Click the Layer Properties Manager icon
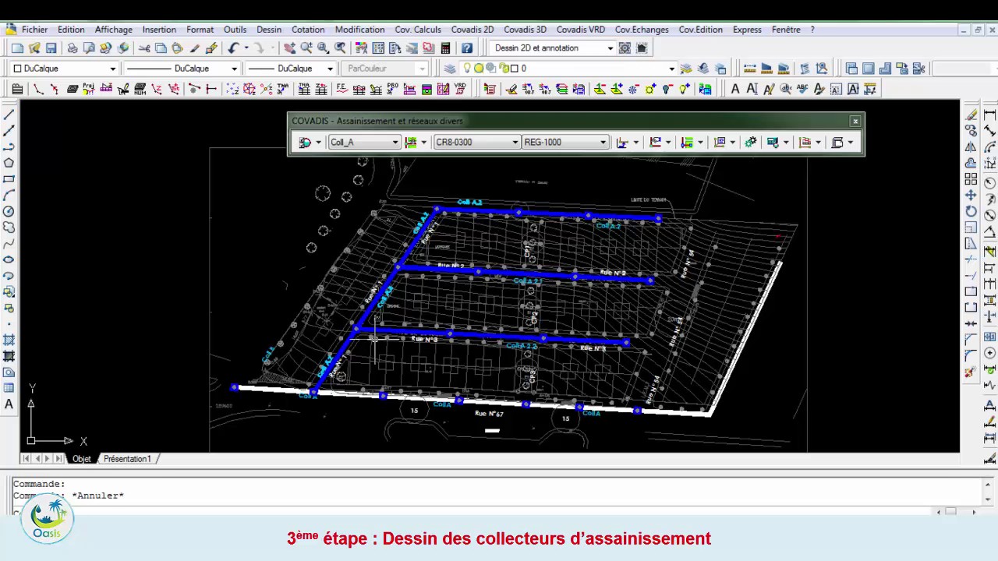The image size is (998, 561). (450, 69)
